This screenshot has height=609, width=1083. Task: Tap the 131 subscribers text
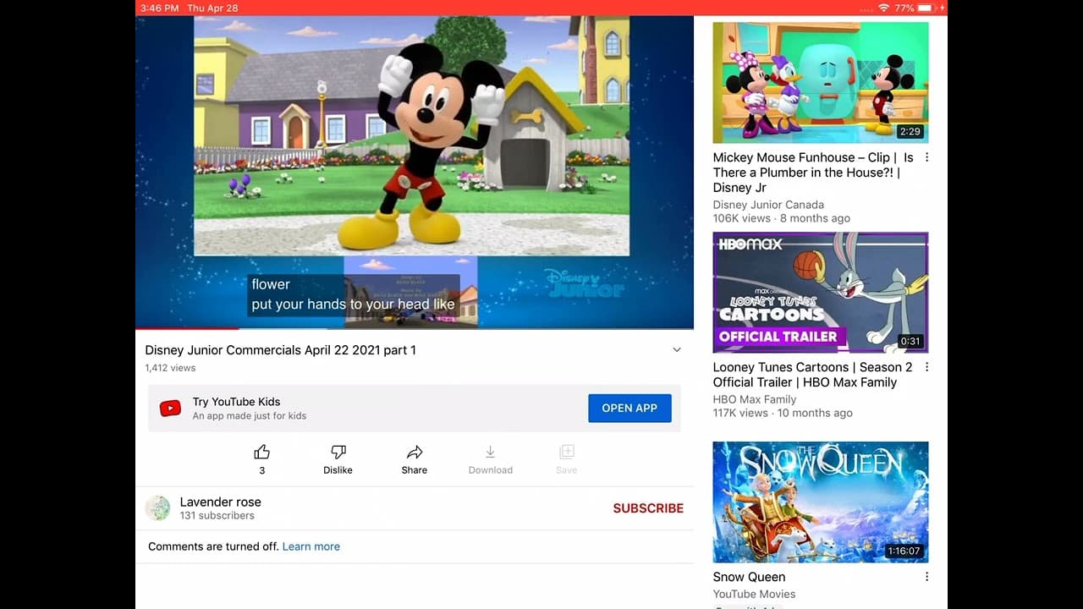pos(217,516)
